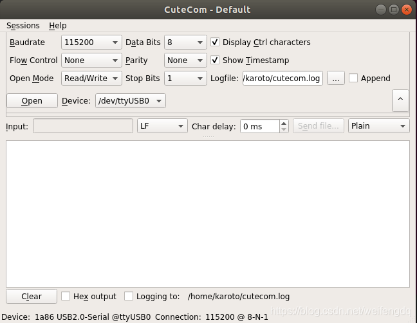Image resolution: width=417 pixels, height=323 pixels.
Task: Browse logfile with the ... button
Action: click(336, 78)
